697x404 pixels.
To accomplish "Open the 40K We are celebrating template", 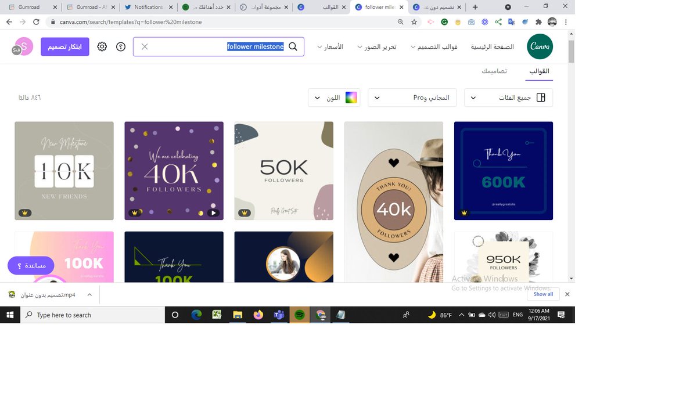I will click(174, 171).
